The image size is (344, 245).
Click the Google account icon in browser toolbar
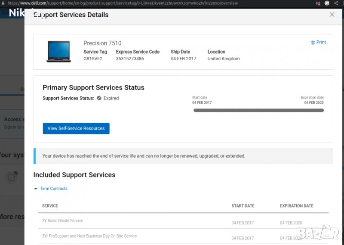327,3
